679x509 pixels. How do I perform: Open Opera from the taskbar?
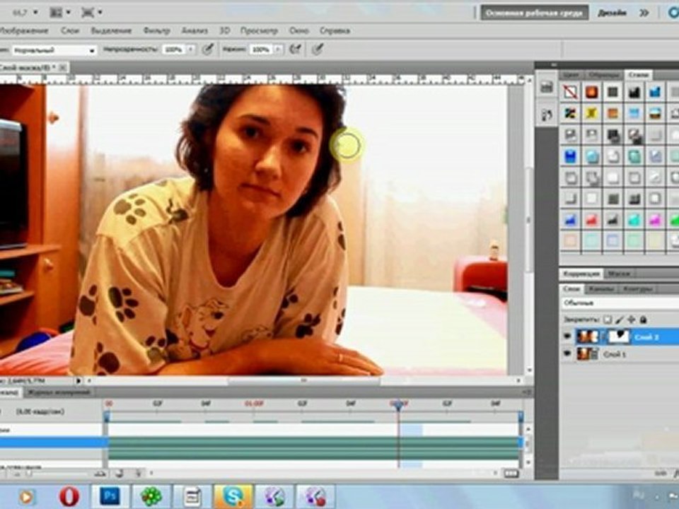coord(69,496)
